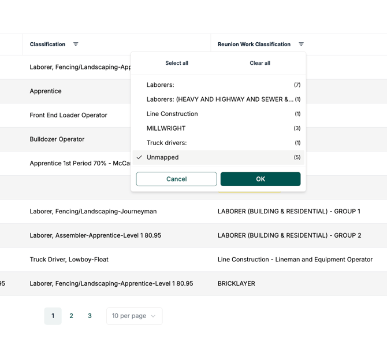The image size is (387, 340).
Task: Uncheck the Unmapped filter option
Action: (x=218, y=157)
